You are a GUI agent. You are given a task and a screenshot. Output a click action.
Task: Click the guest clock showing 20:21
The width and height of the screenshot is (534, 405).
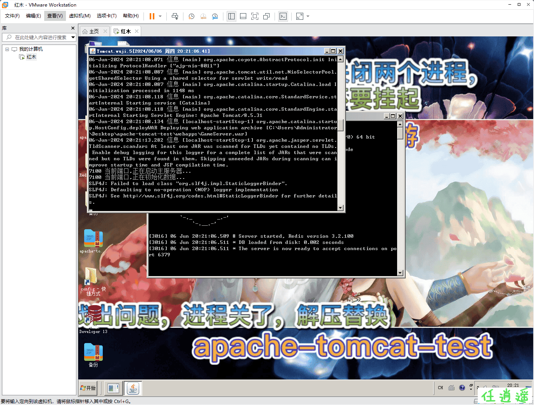pyautogui.click(x=513, y=386)
